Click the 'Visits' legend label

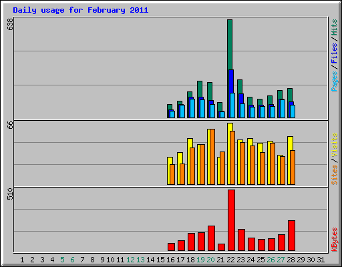click(335, 146)
